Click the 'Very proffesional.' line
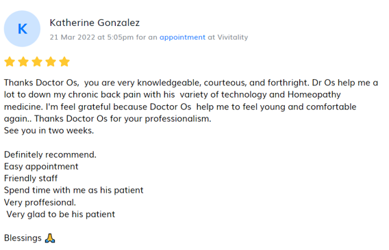 click(x=40, y=202)
